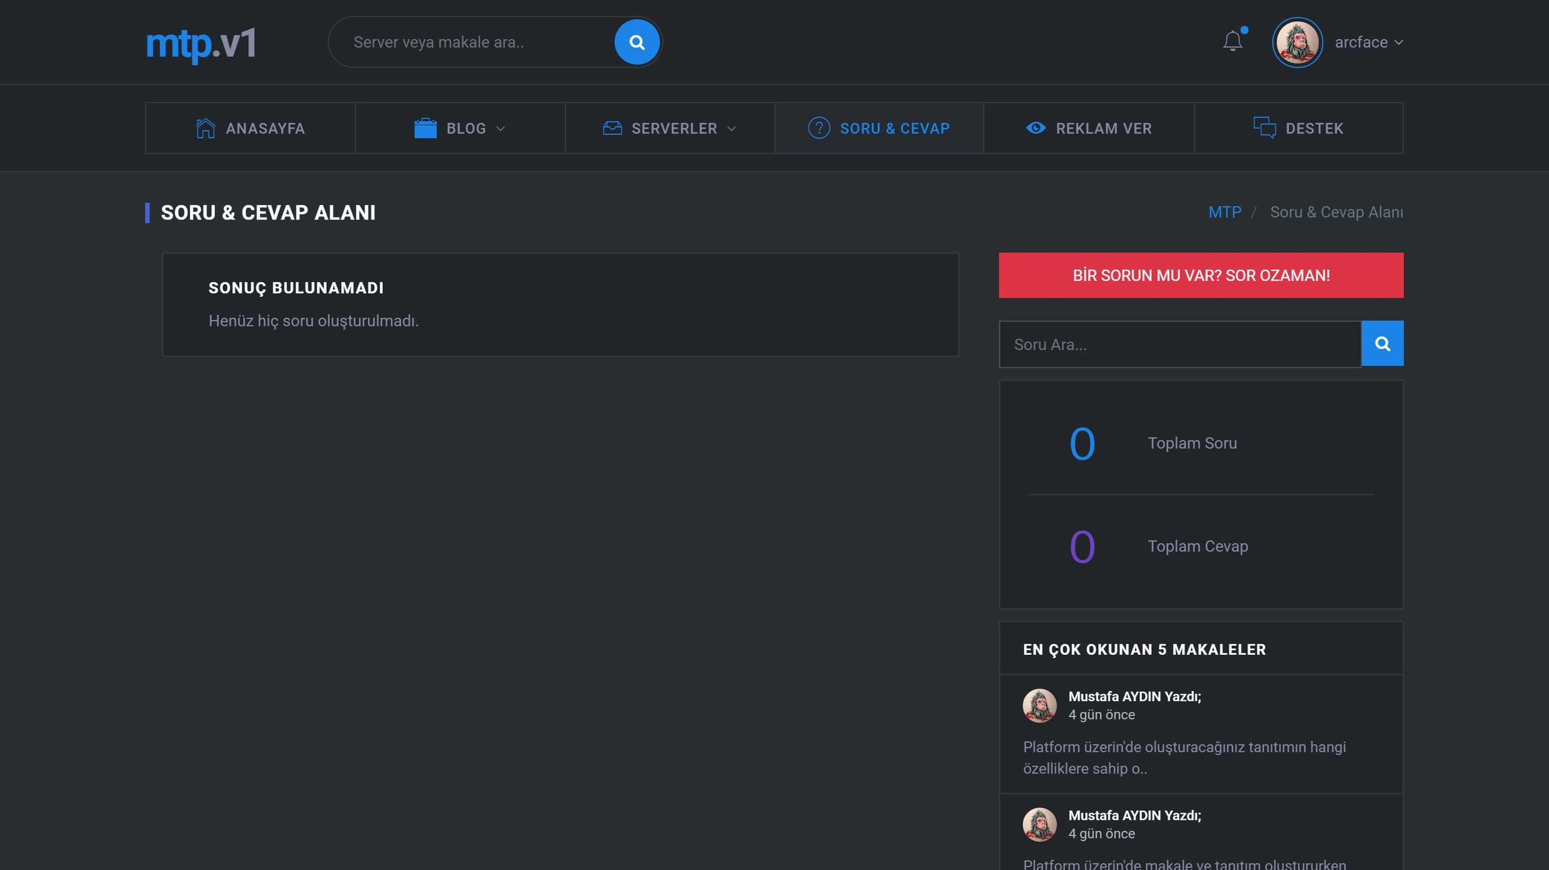This screenshot has height=870, width=1549.
Task: Click 'Henüz hiç soru oluşturulmadı.' message
Action: [313, 320]
